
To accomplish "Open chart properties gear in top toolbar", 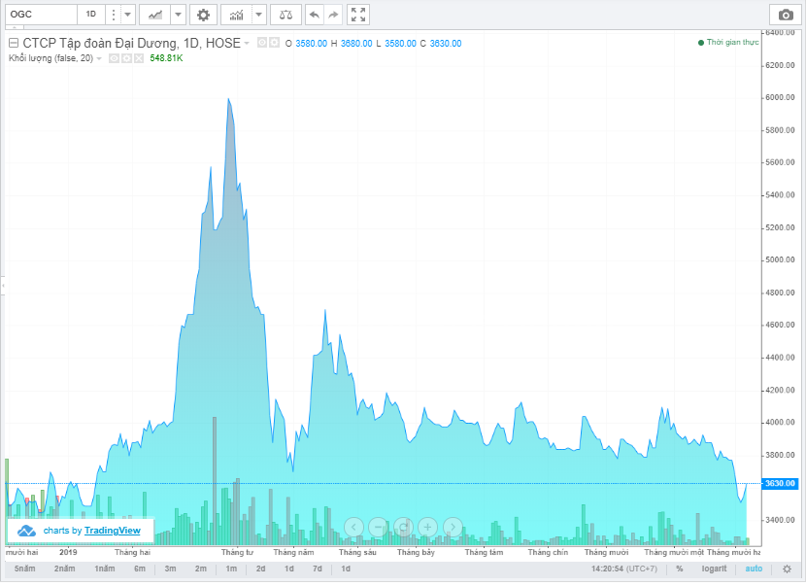I will pos(203,15).
